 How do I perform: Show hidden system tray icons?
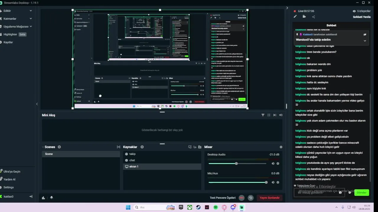pyautogui.click(x=337, y=207)
